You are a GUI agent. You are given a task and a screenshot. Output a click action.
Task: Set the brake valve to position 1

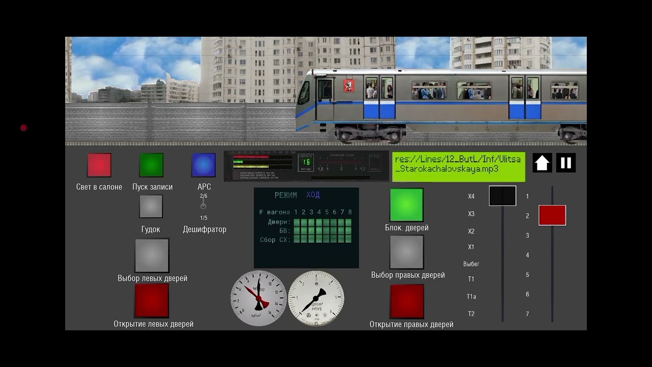tap(527, 196)
